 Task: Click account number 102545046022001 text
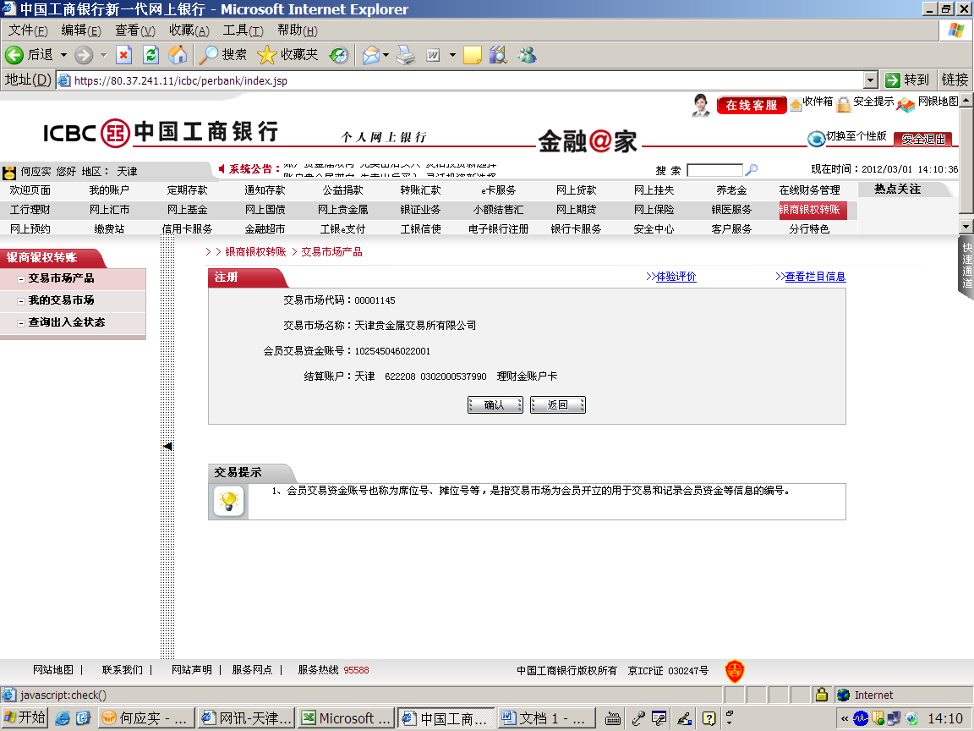(392, 351)
